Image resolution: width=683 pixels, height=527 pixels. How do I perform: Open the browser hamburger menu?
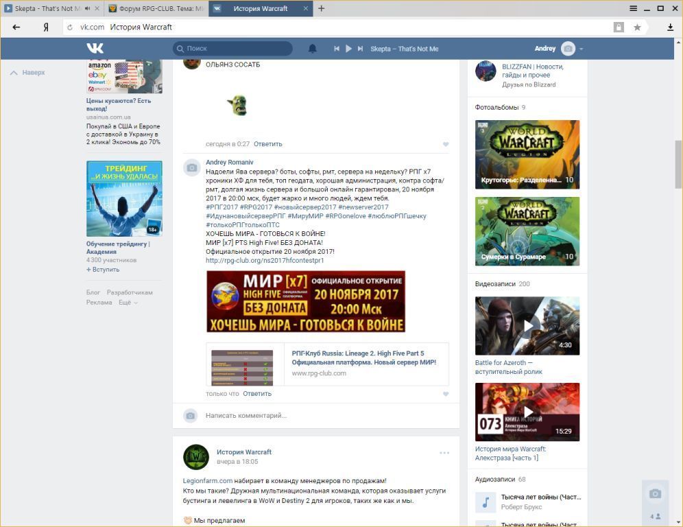[x=634, y=8]
